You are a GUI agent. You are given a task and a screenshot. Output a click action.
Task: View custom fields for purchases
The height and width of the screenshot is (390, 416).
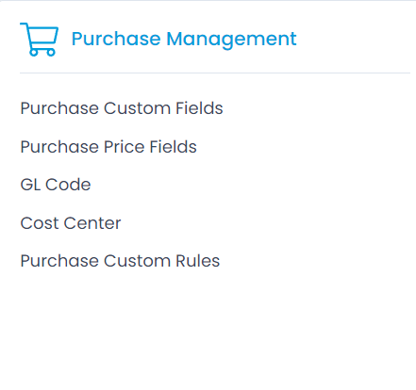[122, 108]
